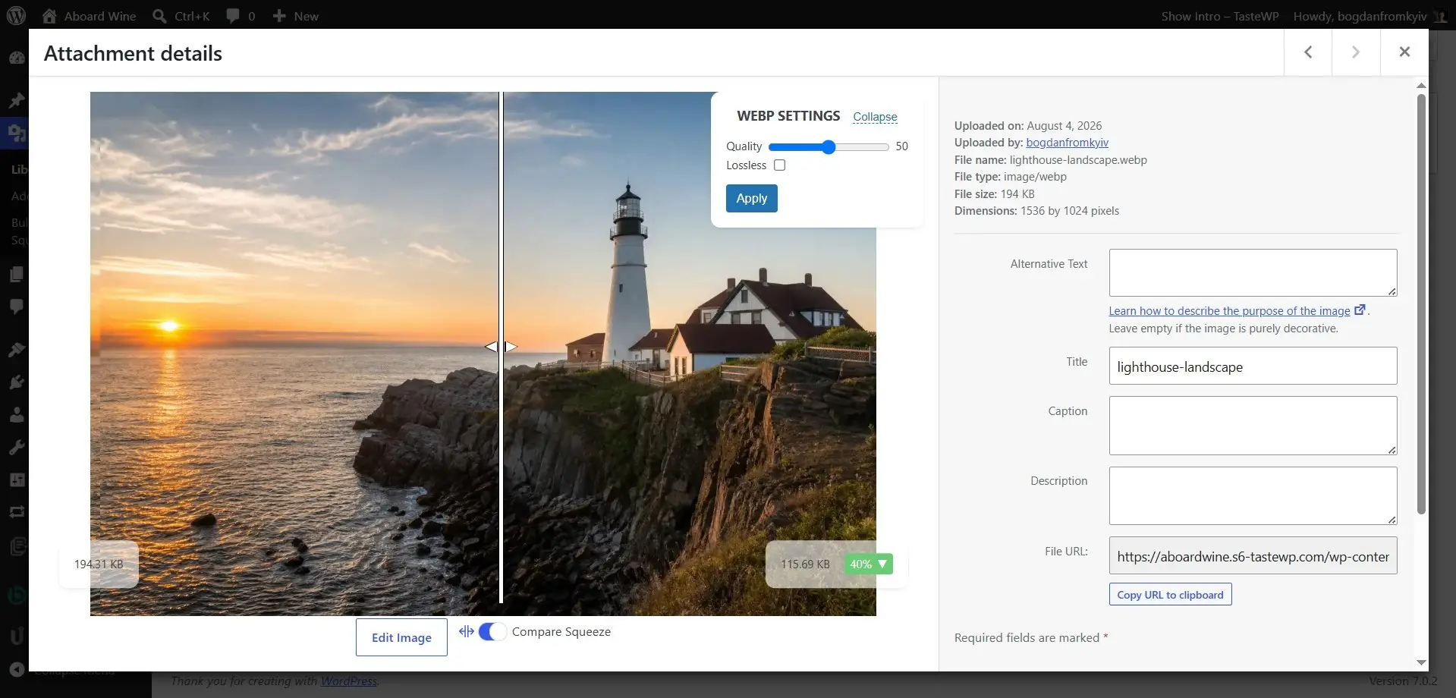
Task: Click the Title field with lighthouse-landscape
Action: pyautogui.click(x=1253, y=366)
